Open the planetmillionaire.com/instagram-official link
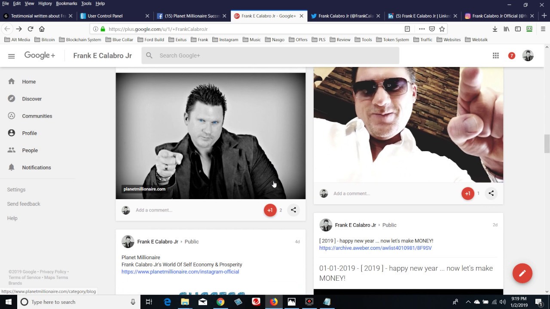The width and height of the screenshot is (550, 309). coord(180,272)
